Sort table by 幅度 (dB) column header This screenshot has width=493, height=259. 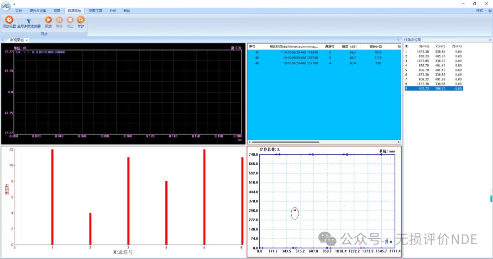(x=349, y=46)
